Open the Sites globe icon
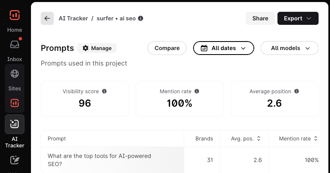Image resolution: width=330 pixels, height=173 pixels. (15, 74)
